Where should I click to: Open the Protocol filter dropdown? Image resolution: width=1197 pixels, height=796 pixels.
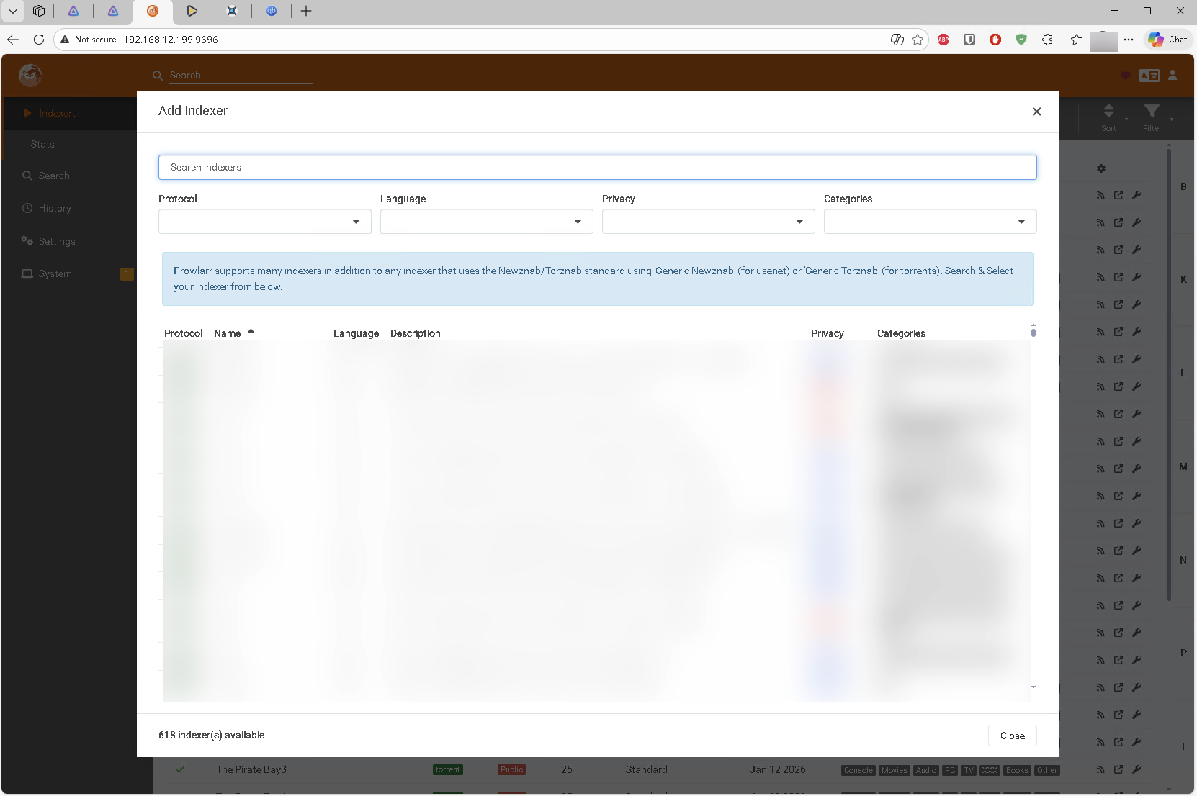tap(264, 222)
